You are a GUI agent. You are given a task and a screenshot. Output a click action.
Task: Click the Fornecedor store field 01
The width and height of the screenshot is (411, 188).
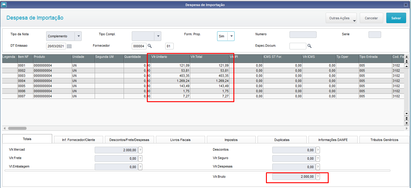coord(169,46)
